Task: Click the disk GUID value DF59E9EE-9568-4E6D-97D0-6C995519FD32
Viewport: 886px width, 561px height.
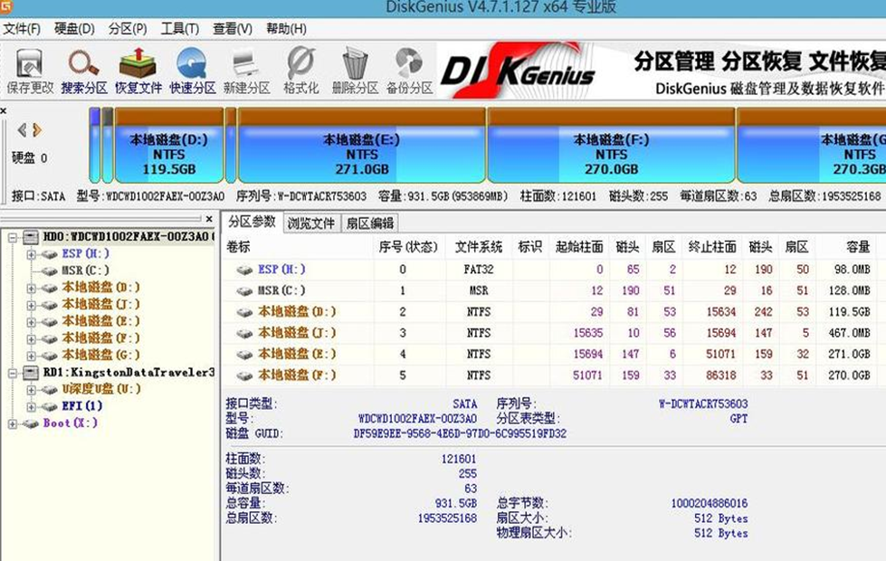Action: click(x=460, y=434)
